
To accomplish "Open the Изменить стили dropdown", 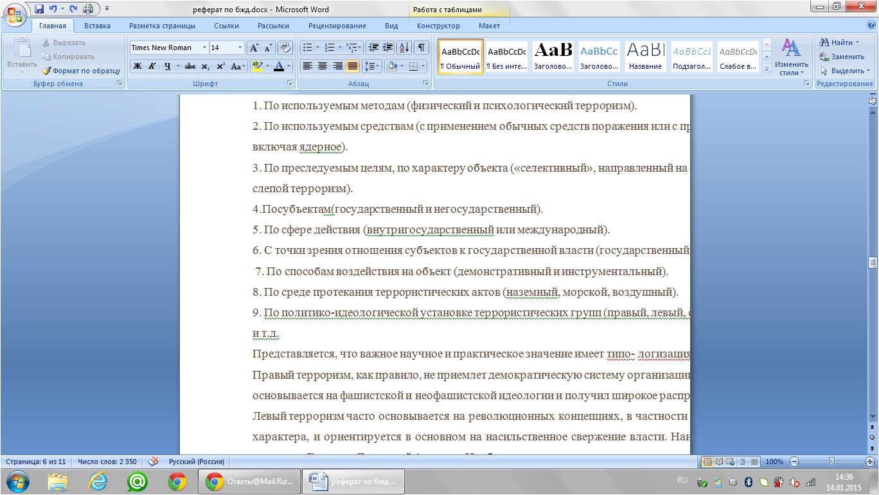I will coord(791,58).
